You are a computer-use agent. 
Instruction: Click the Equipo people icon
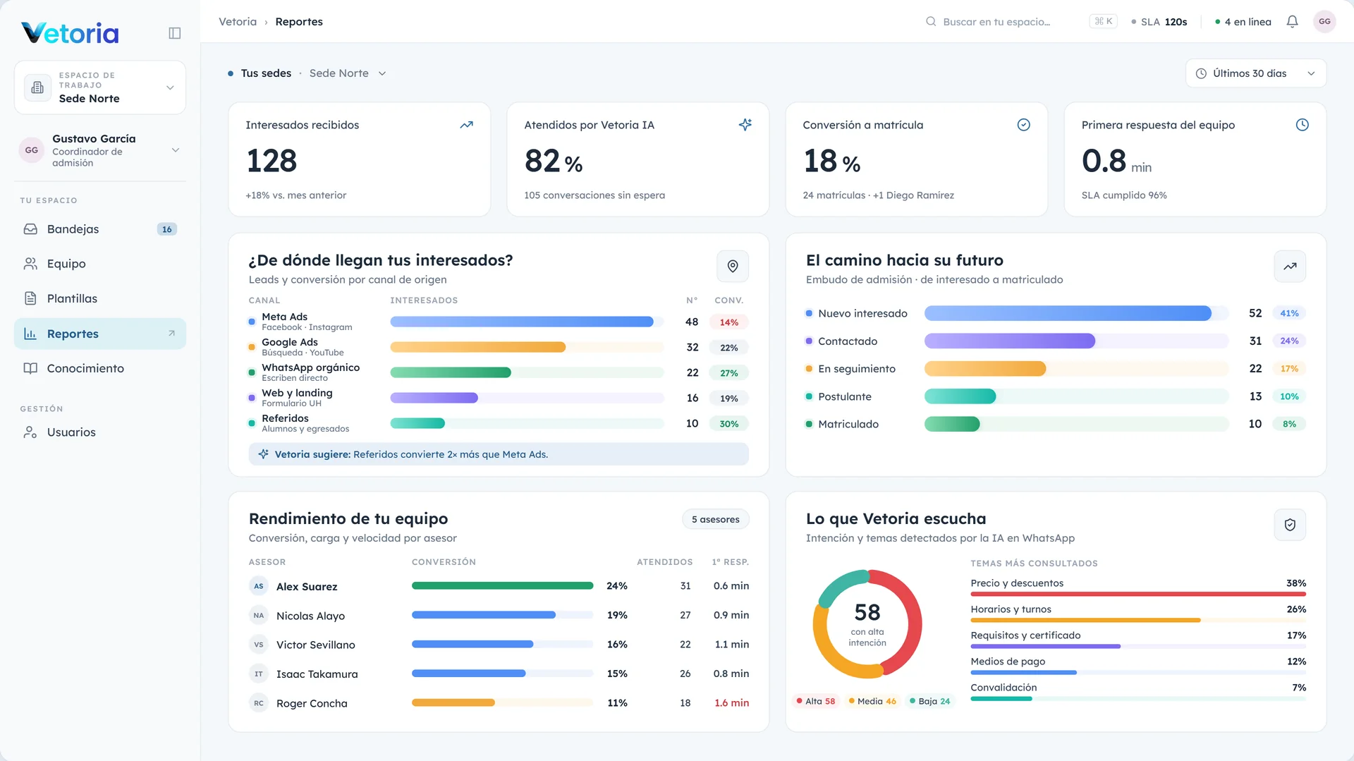tap(30, 264)
